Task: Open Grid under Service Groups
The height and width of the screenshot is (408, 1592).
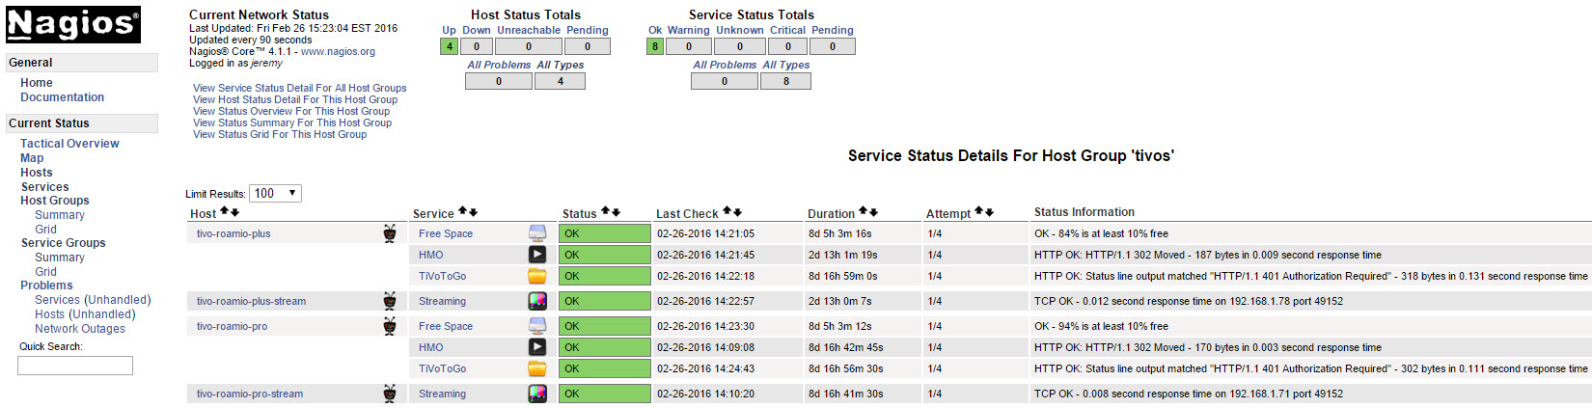Action: point(45,272)
